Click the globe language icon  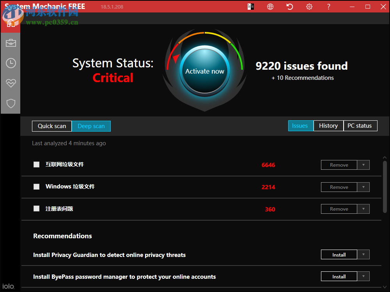(x=270, y=7)
